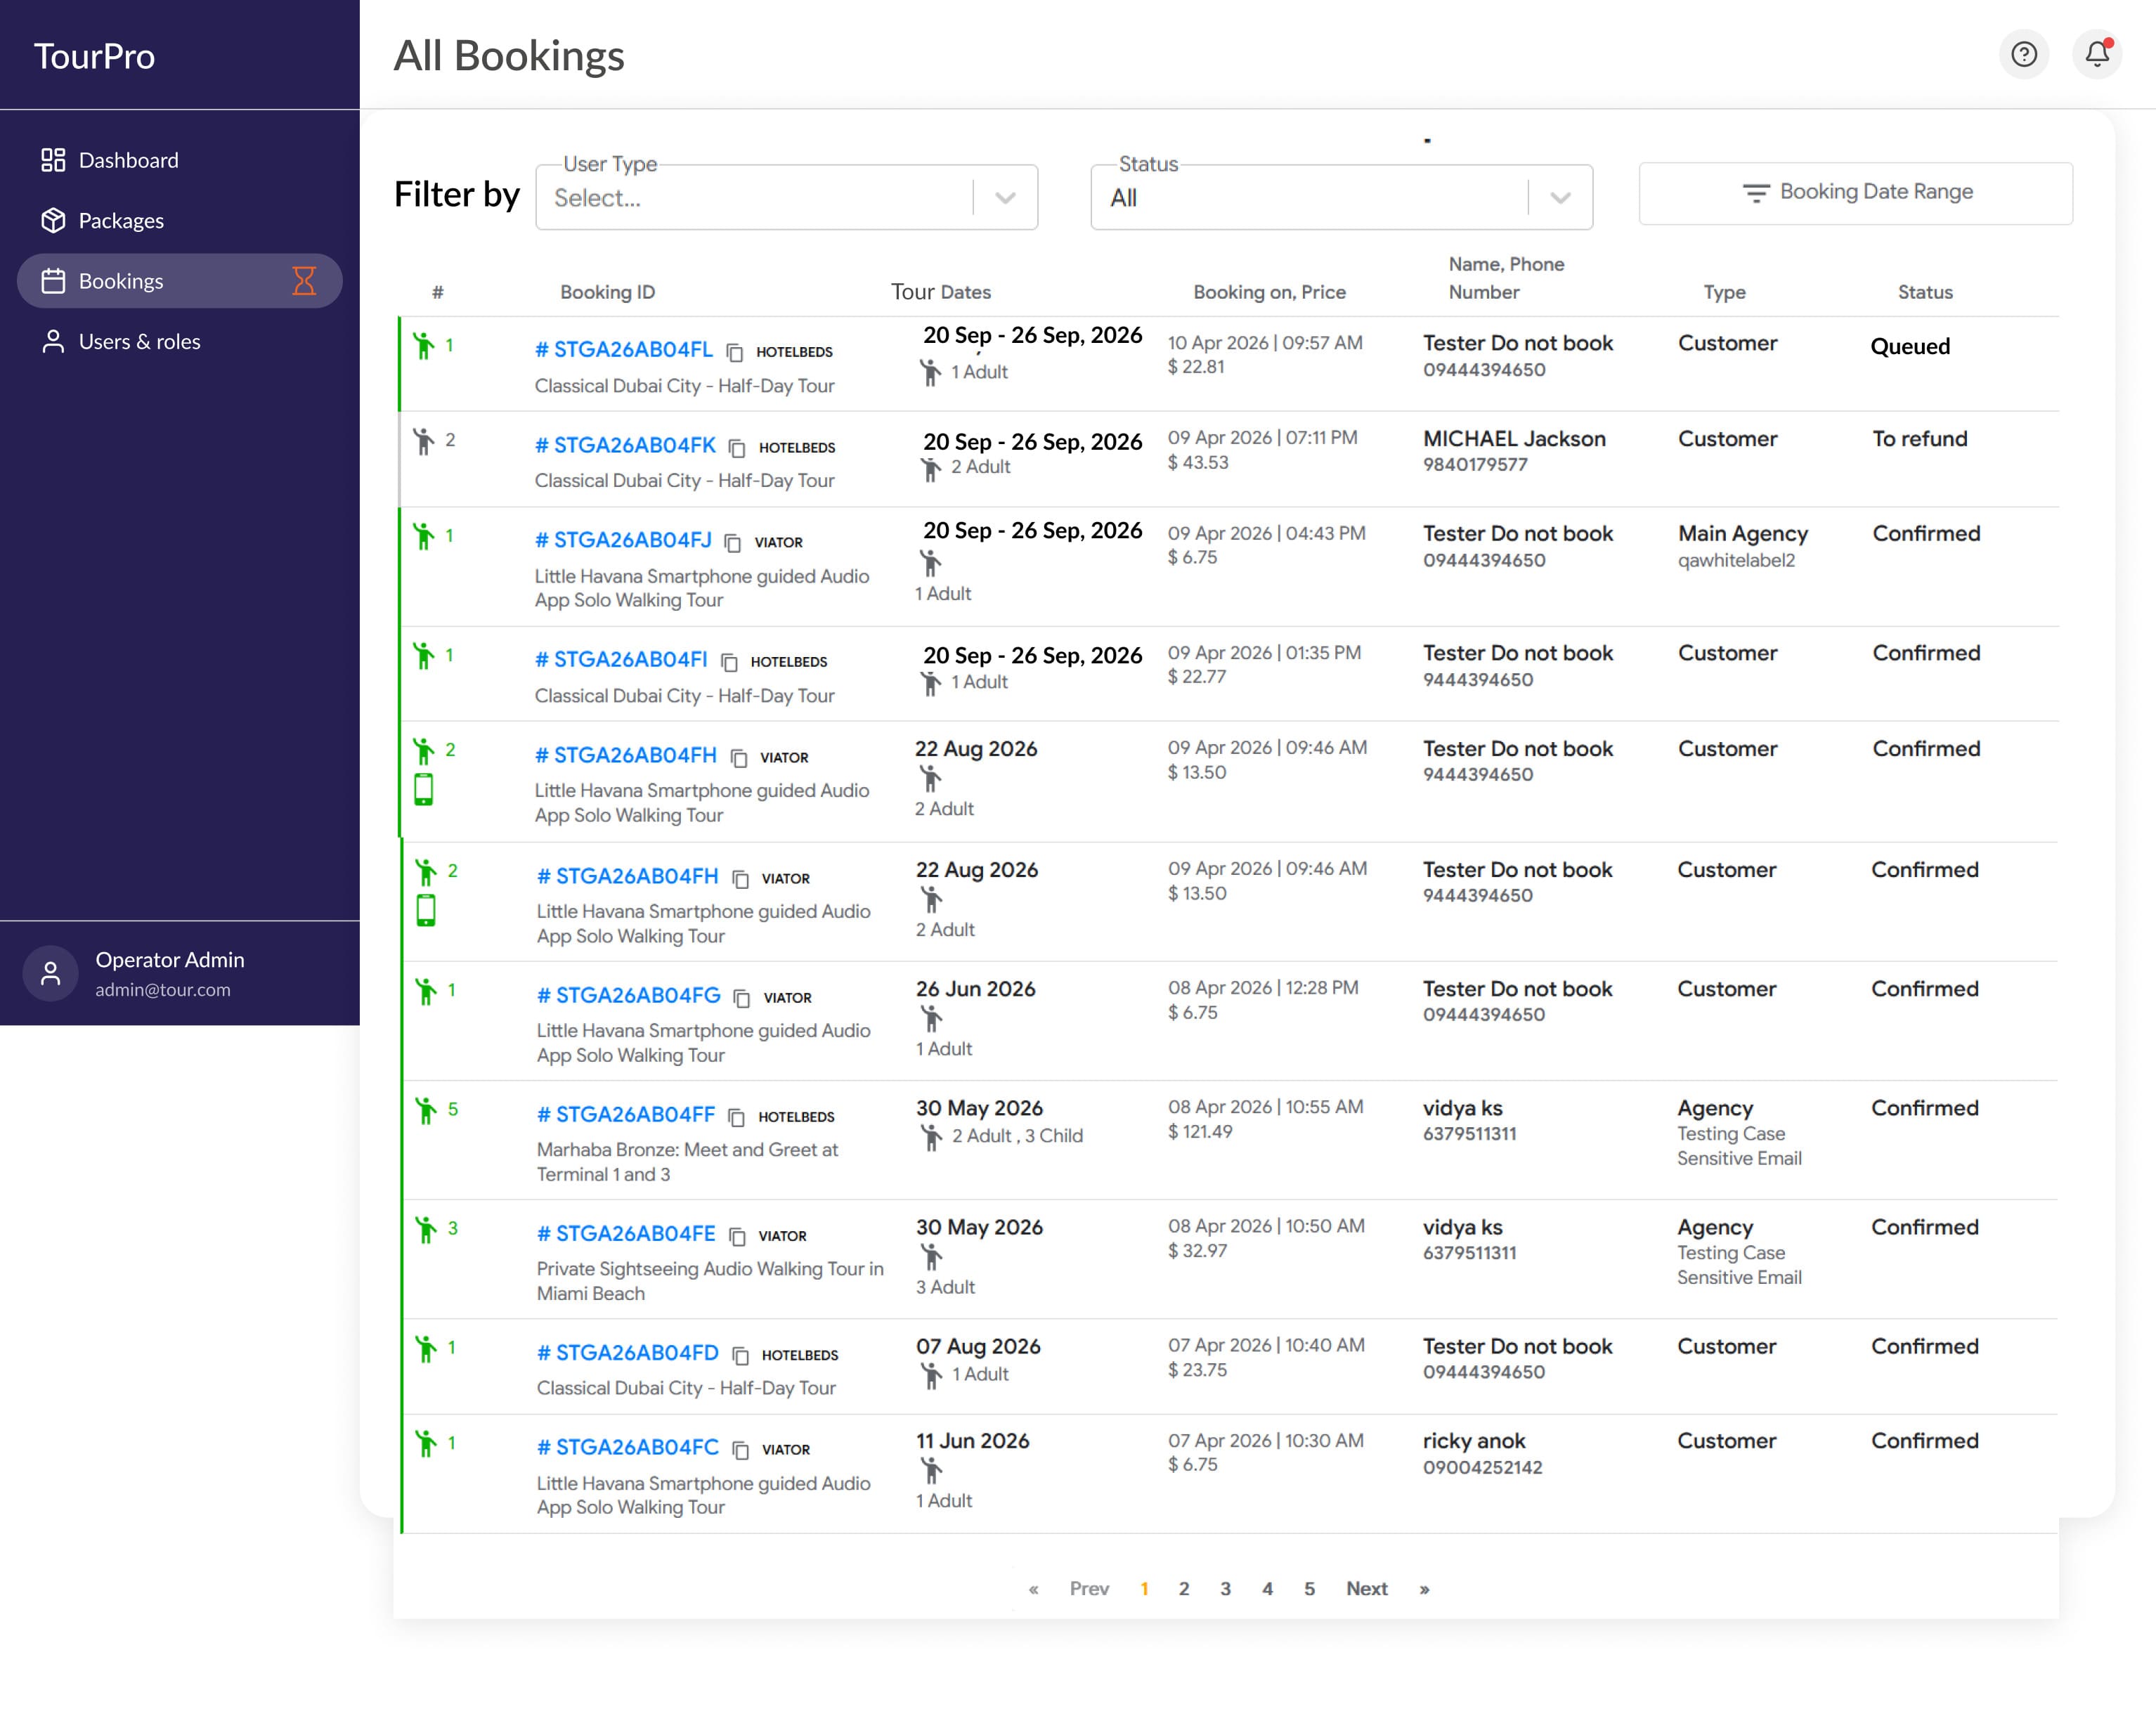Open booking link # STGA26AB04FK
Viewport: 2156px width, 1709px height.
625,445
